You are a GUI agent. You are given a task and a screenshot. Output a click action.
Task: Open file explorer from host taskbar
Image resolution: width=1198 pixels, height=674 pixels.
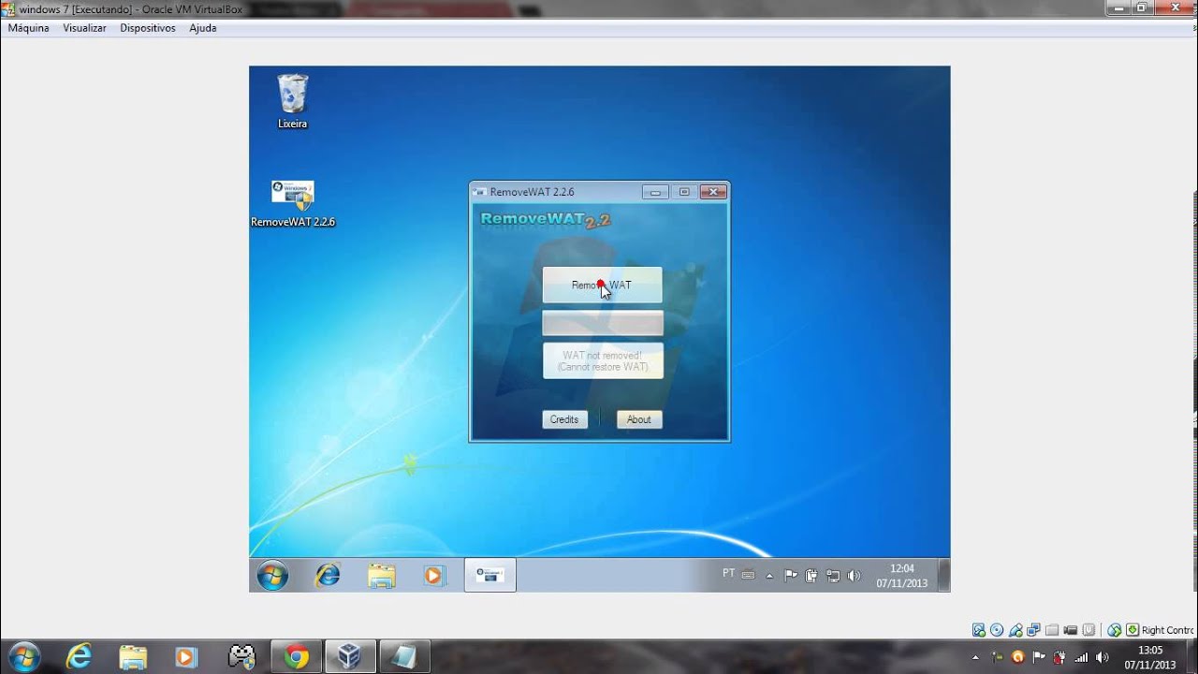[133, 657]
